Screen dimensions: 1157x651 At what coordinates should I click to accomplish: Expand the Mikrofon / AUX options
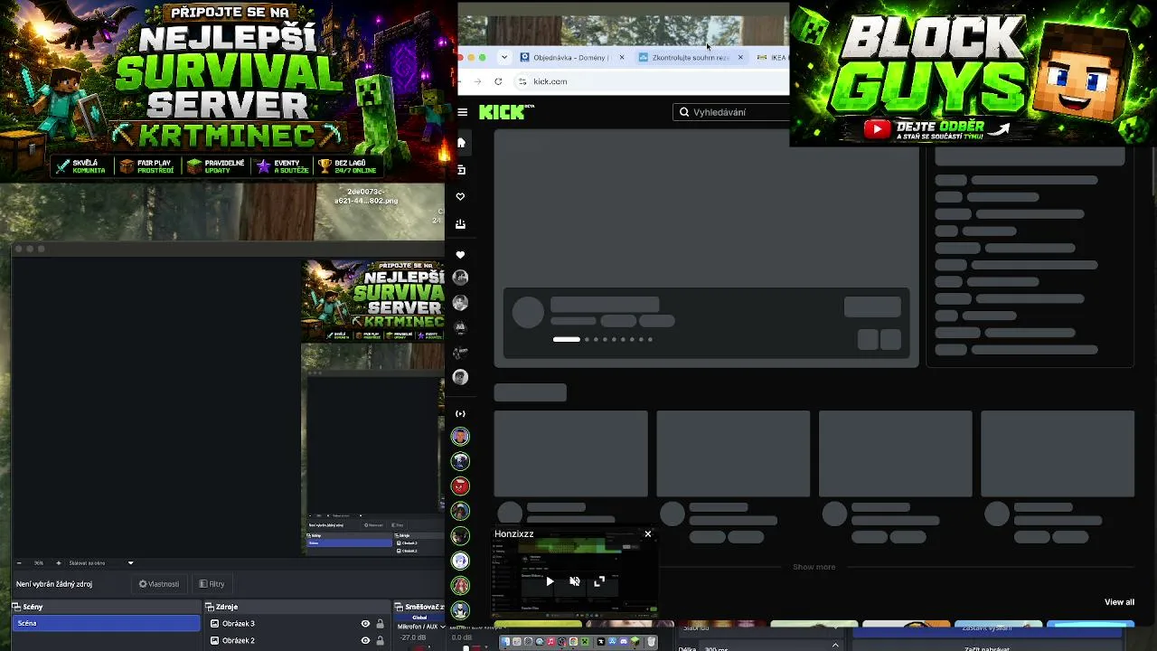click(x=442, y=627)
